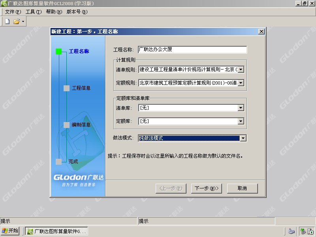This screenshot has width=316, height=237.
Task: Click the grey 完成 step square
Action: pyautogui.click(x=58, y=162)
